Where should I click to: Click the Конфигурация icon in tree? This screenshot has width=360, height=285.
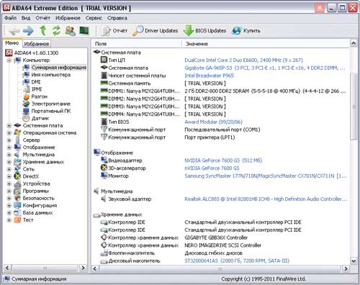(17, 206)
